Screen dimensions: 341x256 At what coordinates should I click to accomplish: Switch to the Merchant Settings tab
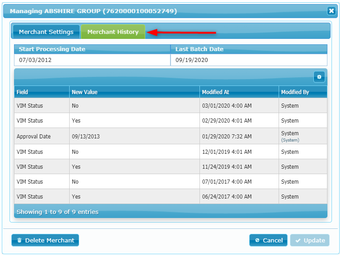click(46, 32)
